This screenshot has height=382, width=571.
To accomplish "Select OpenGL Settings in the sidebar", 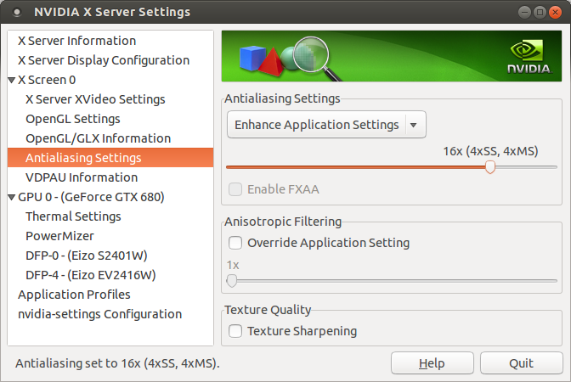I will coord(73,119).
